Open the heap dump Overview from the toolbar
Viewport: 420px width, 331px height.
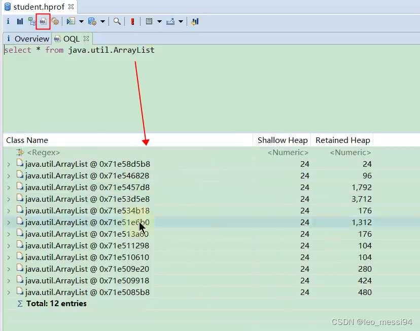pos(8,21)
